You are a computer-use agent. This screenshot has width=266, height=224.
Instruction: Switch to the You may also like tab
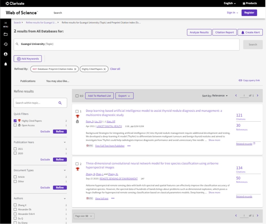pos(58,81)
